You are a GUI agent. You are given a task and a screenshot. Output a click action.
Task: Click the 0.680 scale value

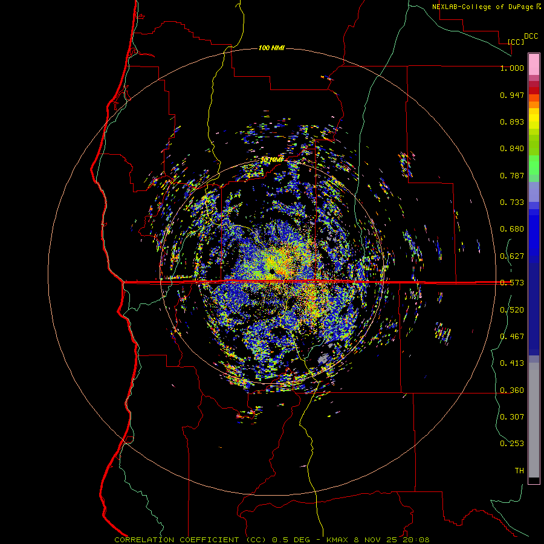(512, 229)
